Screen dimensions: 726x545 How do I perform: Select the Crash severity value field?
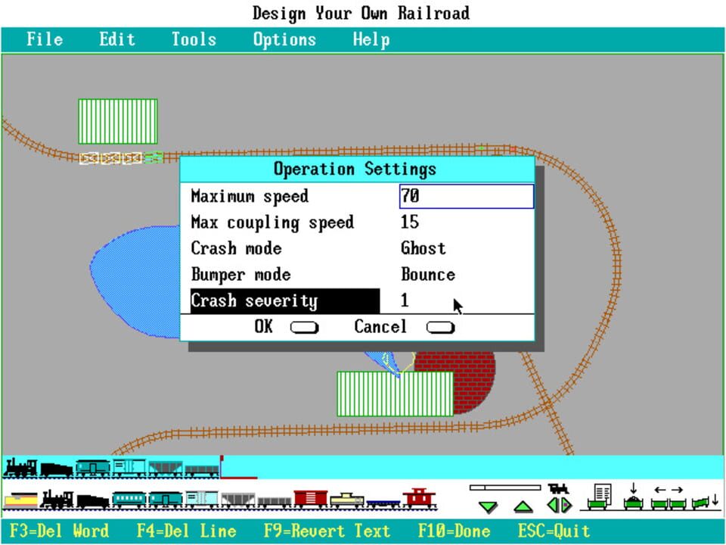tap(405, 300)
